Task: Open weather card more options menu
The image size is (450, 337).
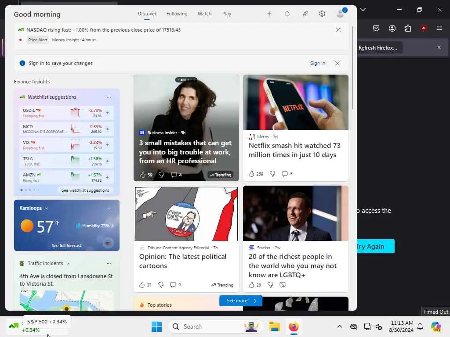Action: point(109,208)
